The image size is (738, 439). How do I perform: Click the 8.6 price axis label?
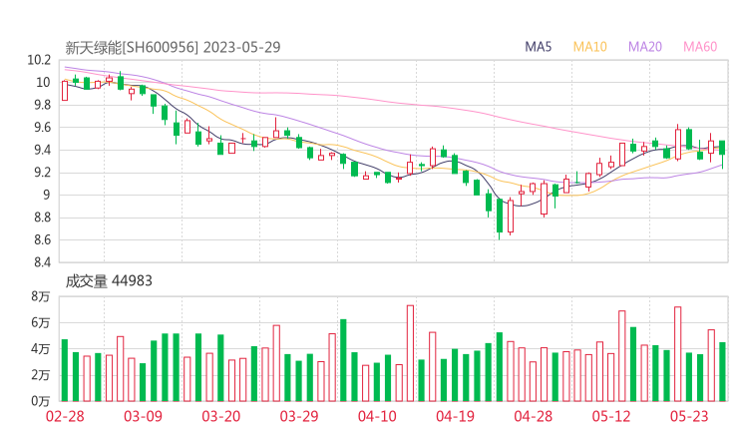(x=42, y=239)
